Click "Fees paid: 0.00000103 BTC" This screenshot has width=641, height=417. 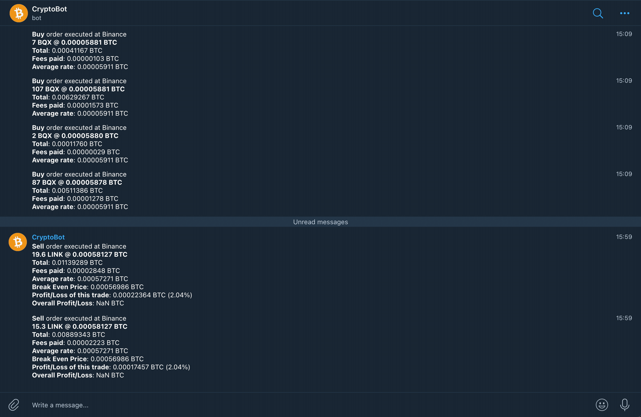click(75, 58)
